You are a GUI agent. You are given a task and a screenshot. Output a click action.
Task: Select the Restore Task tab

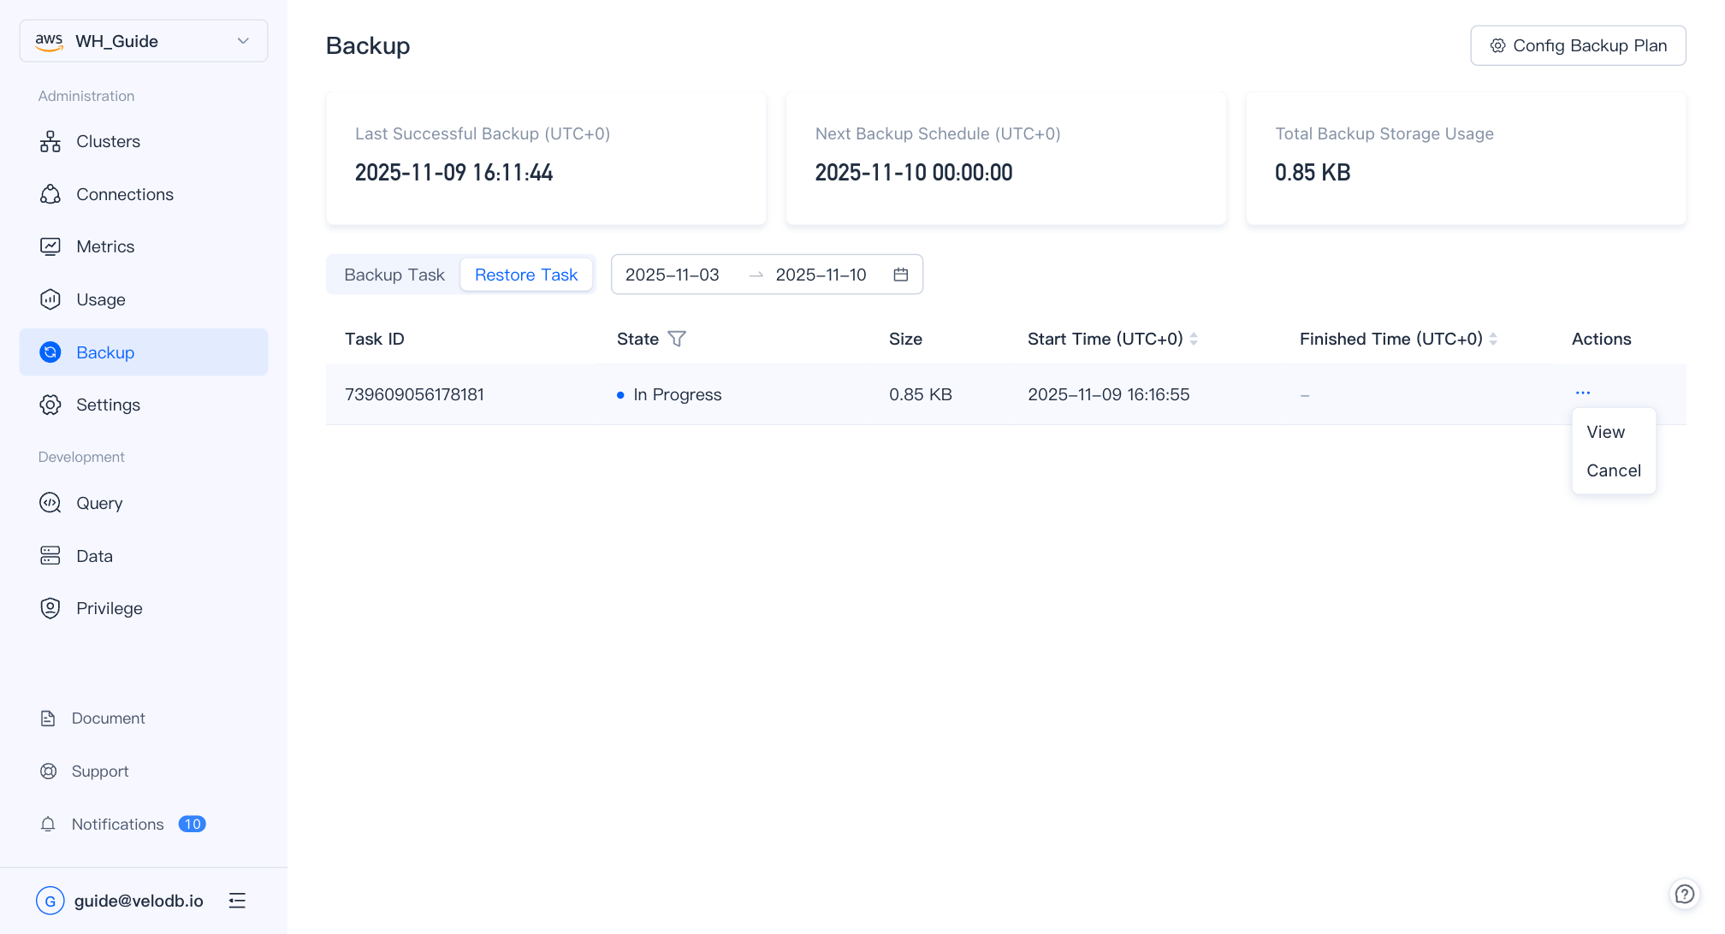526,275
